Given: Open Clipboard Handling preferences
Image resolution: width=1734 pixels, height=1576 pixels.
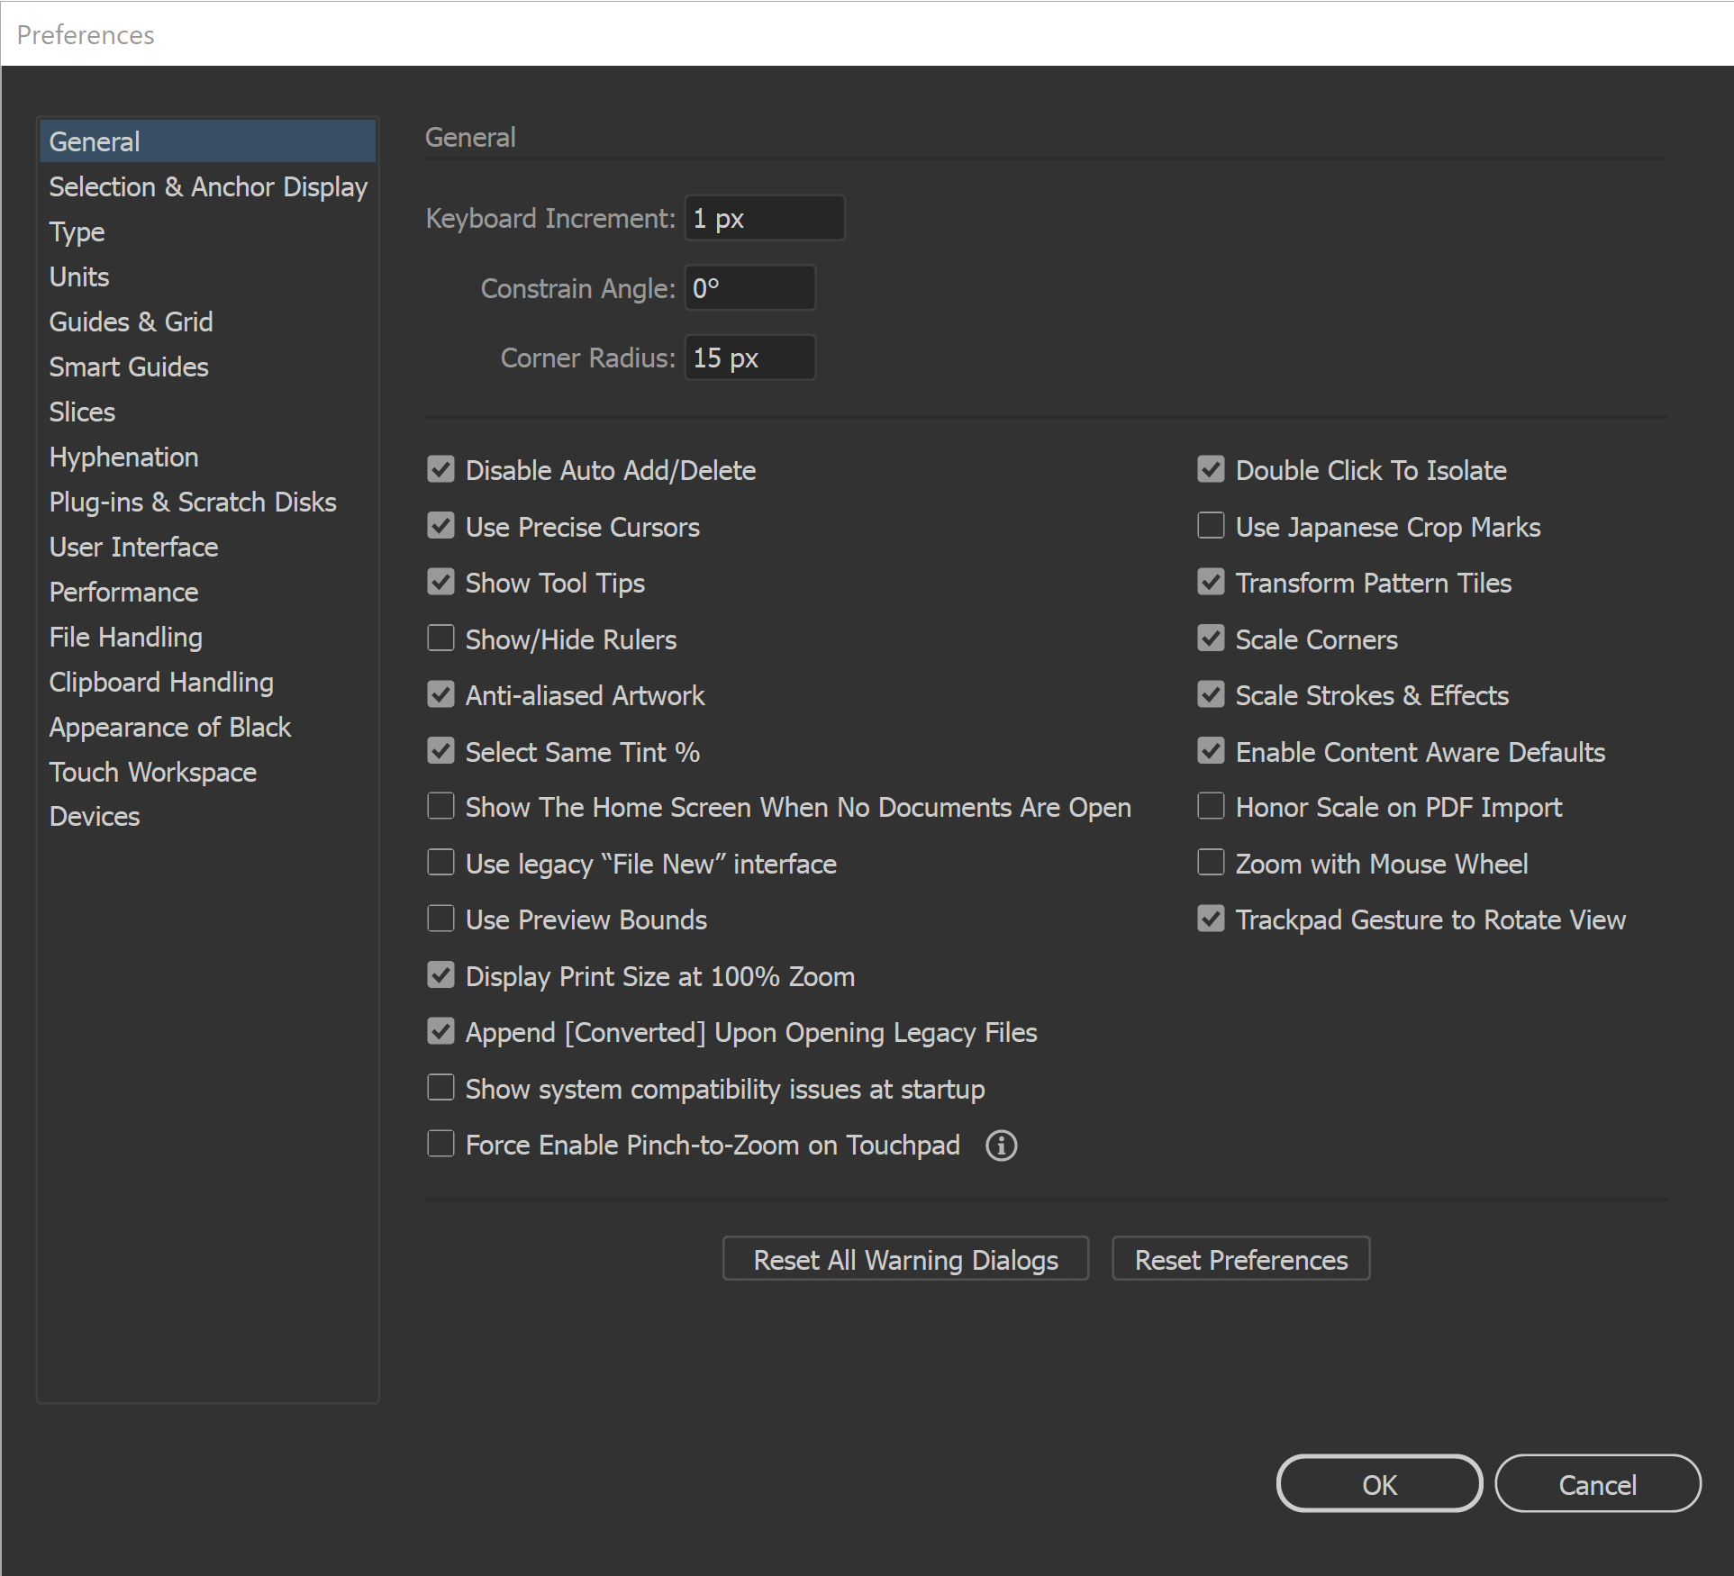Looking at the screenshot, I should click(x=207, y=682).
